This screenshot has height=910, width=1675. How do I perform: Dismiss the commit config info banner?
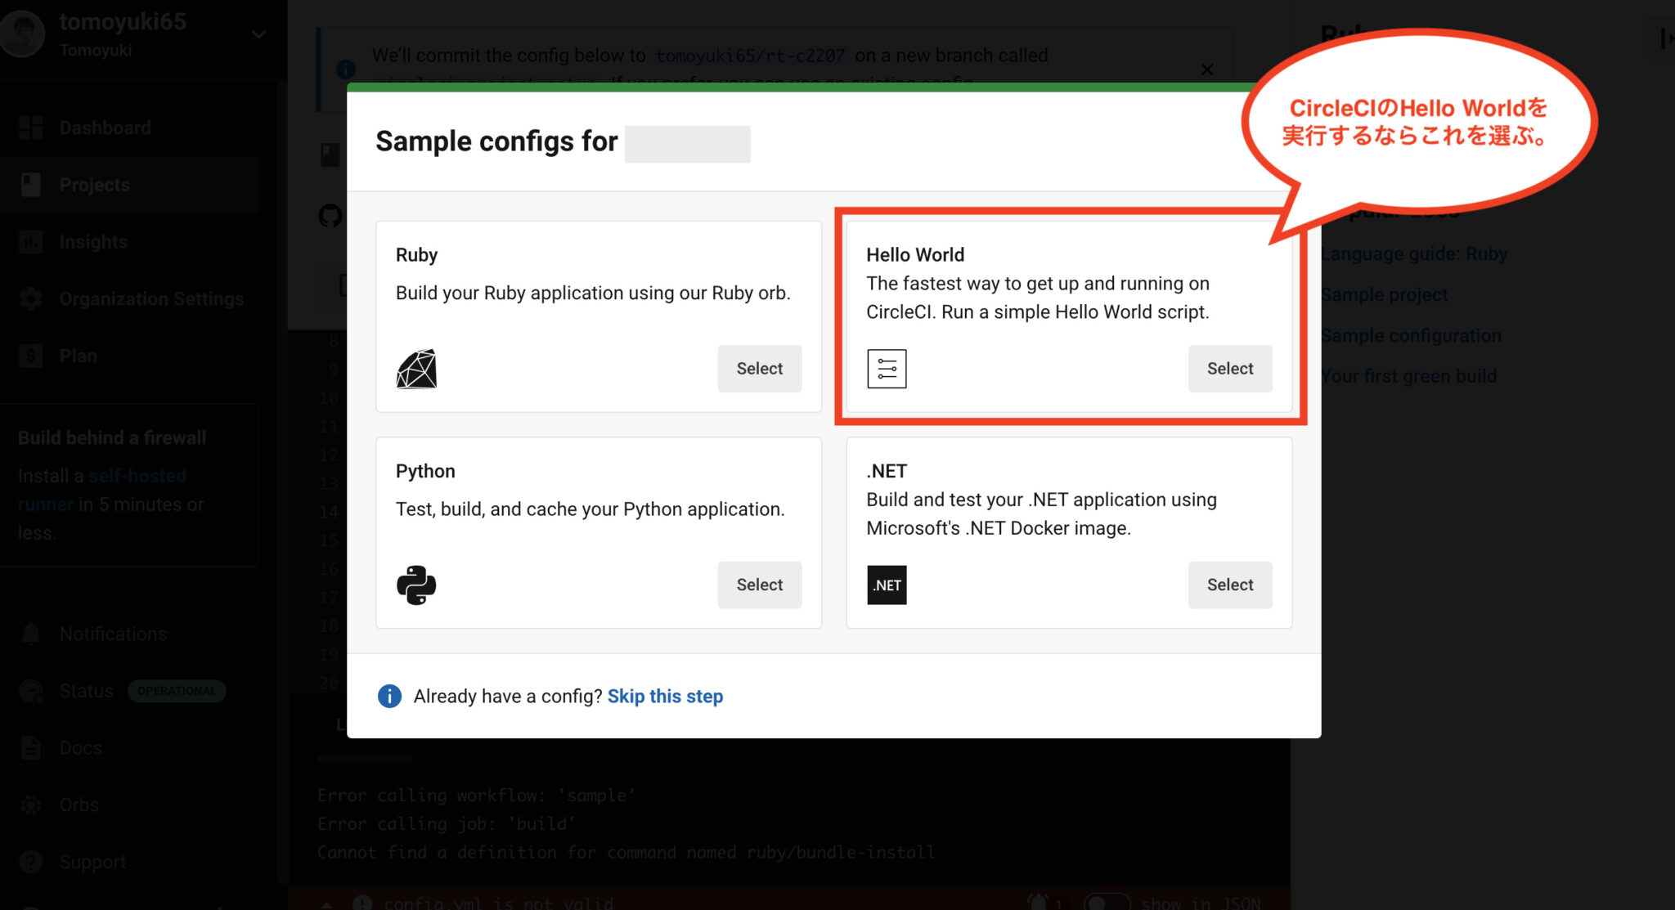click(x=1207, y=69)
